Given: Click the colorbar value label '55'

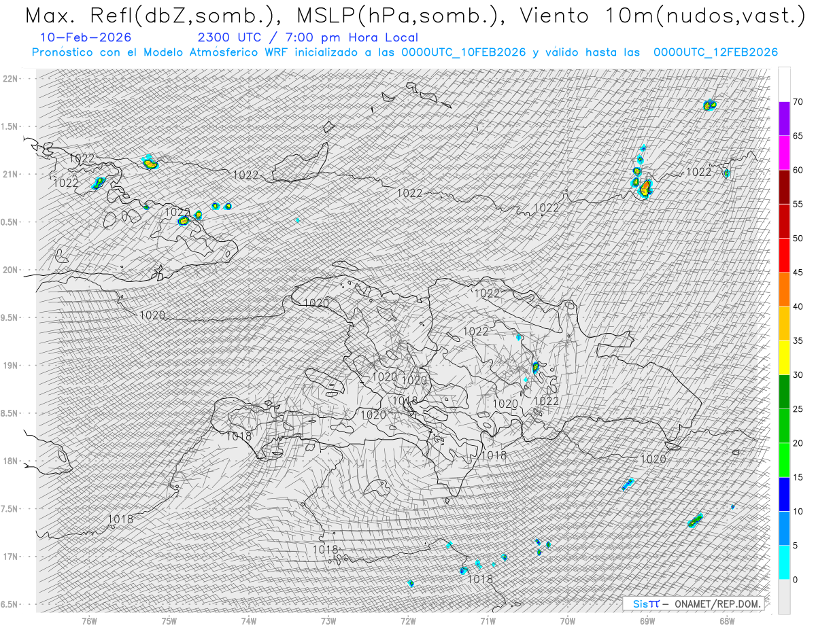Looking at the screenshot, I should pyautogui.click(x=798, y=204).
